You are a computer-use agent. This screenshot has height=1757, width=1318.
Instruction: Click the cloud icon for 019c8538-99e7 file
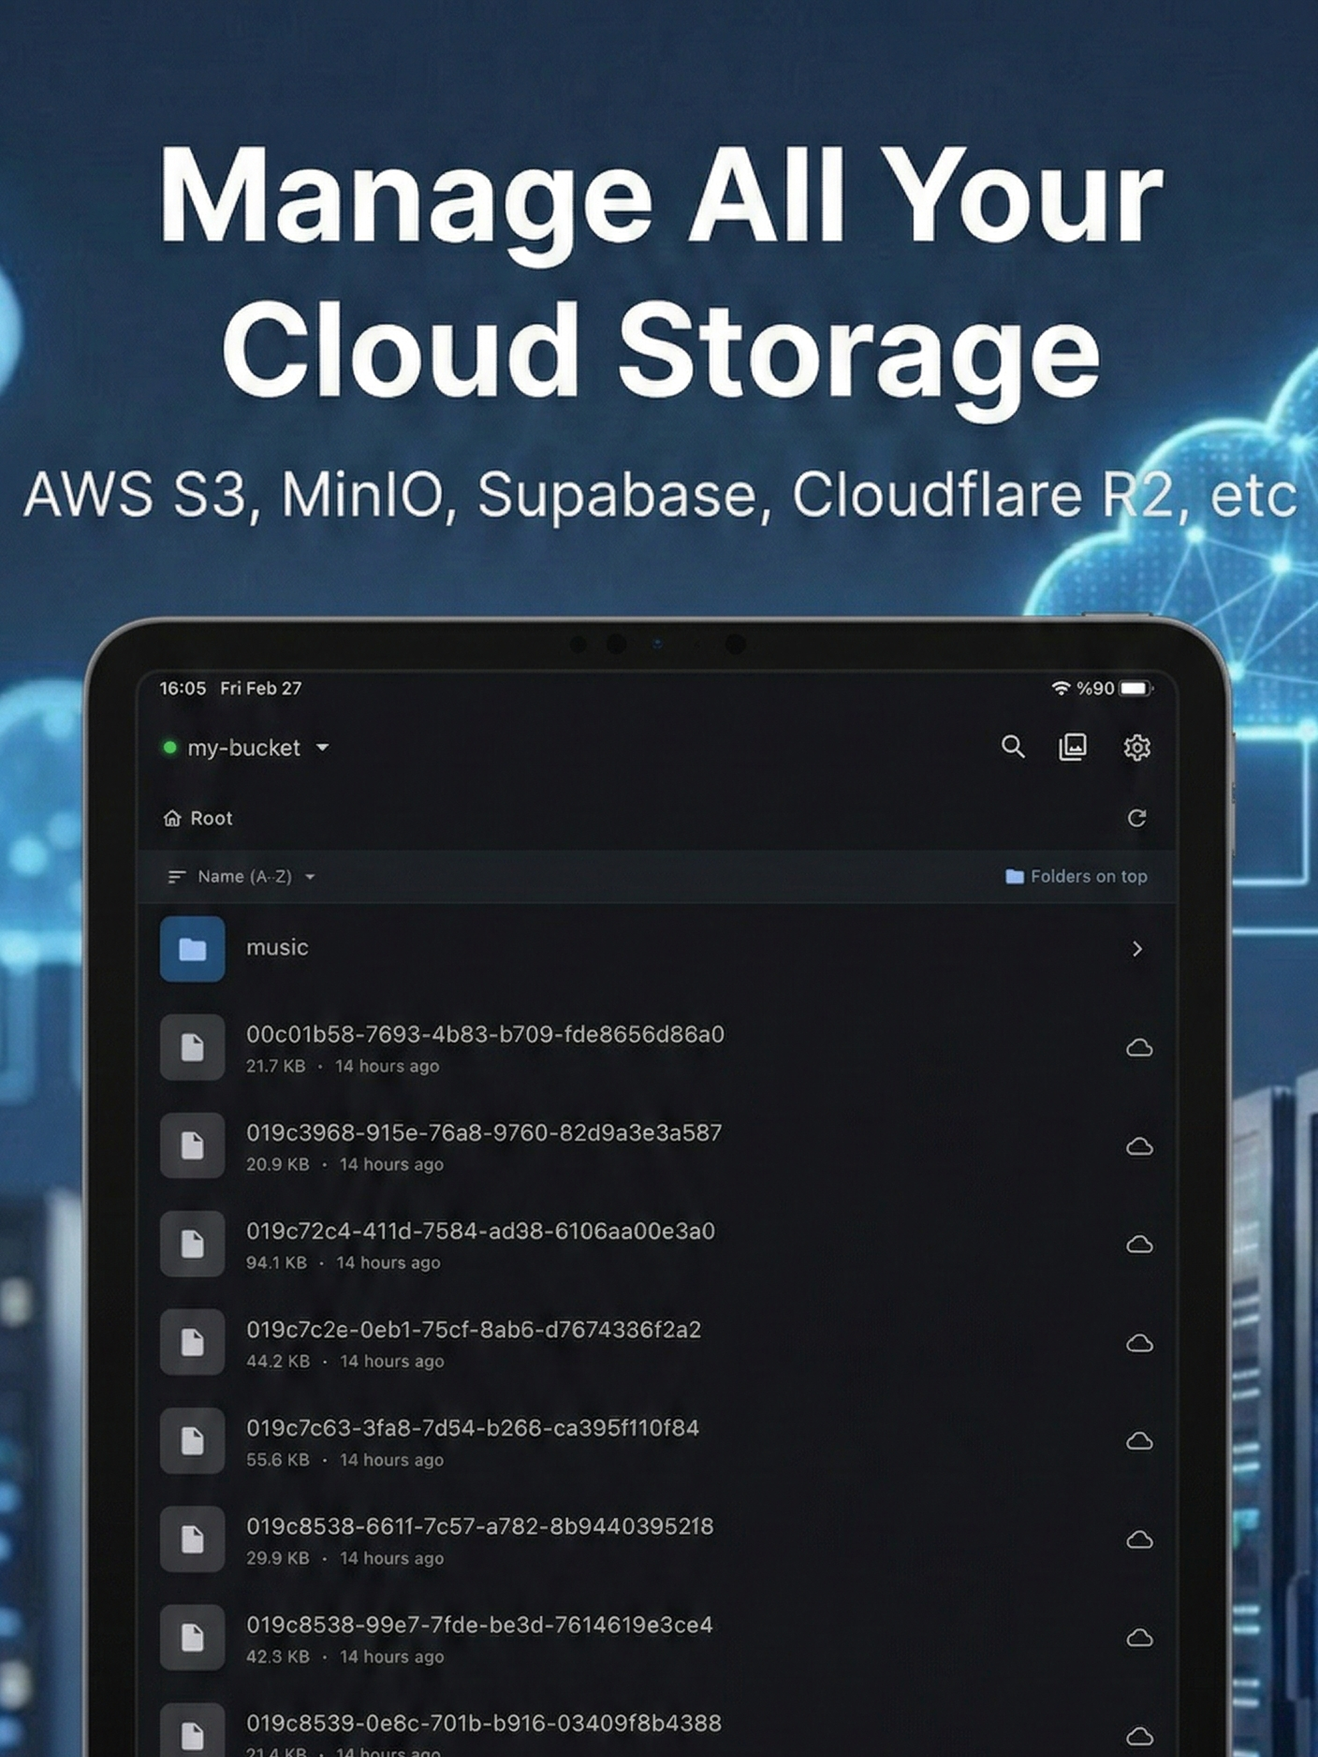coord(1139,1639)
